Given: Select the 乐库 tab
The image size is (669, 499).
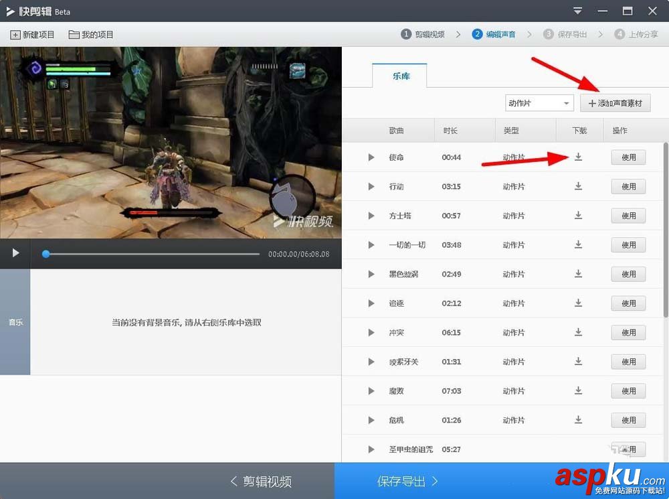Looking at the screenshot, I should [x=400, y=76].
